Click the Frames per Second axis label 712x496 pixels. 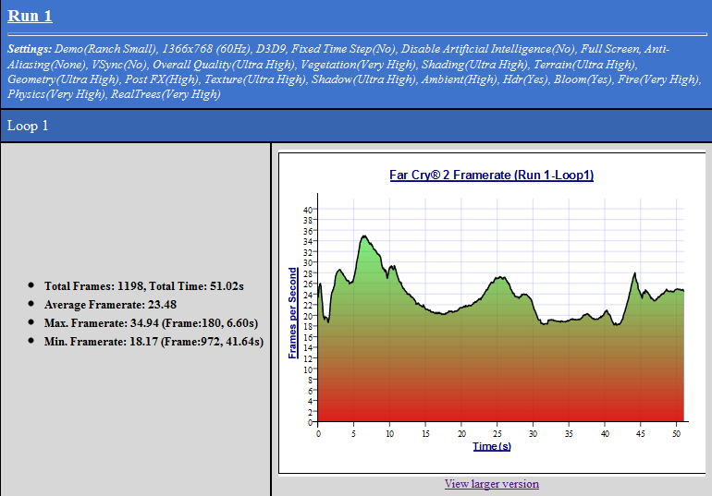pyautogui.click(x=293, y=313)
